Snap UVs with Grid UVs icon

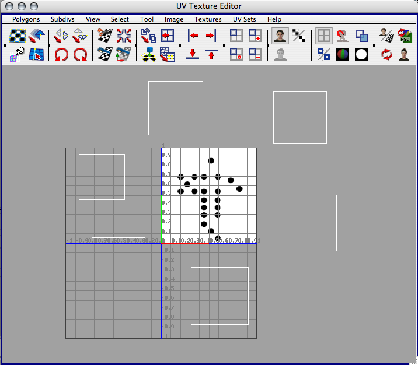coord(168,55)
